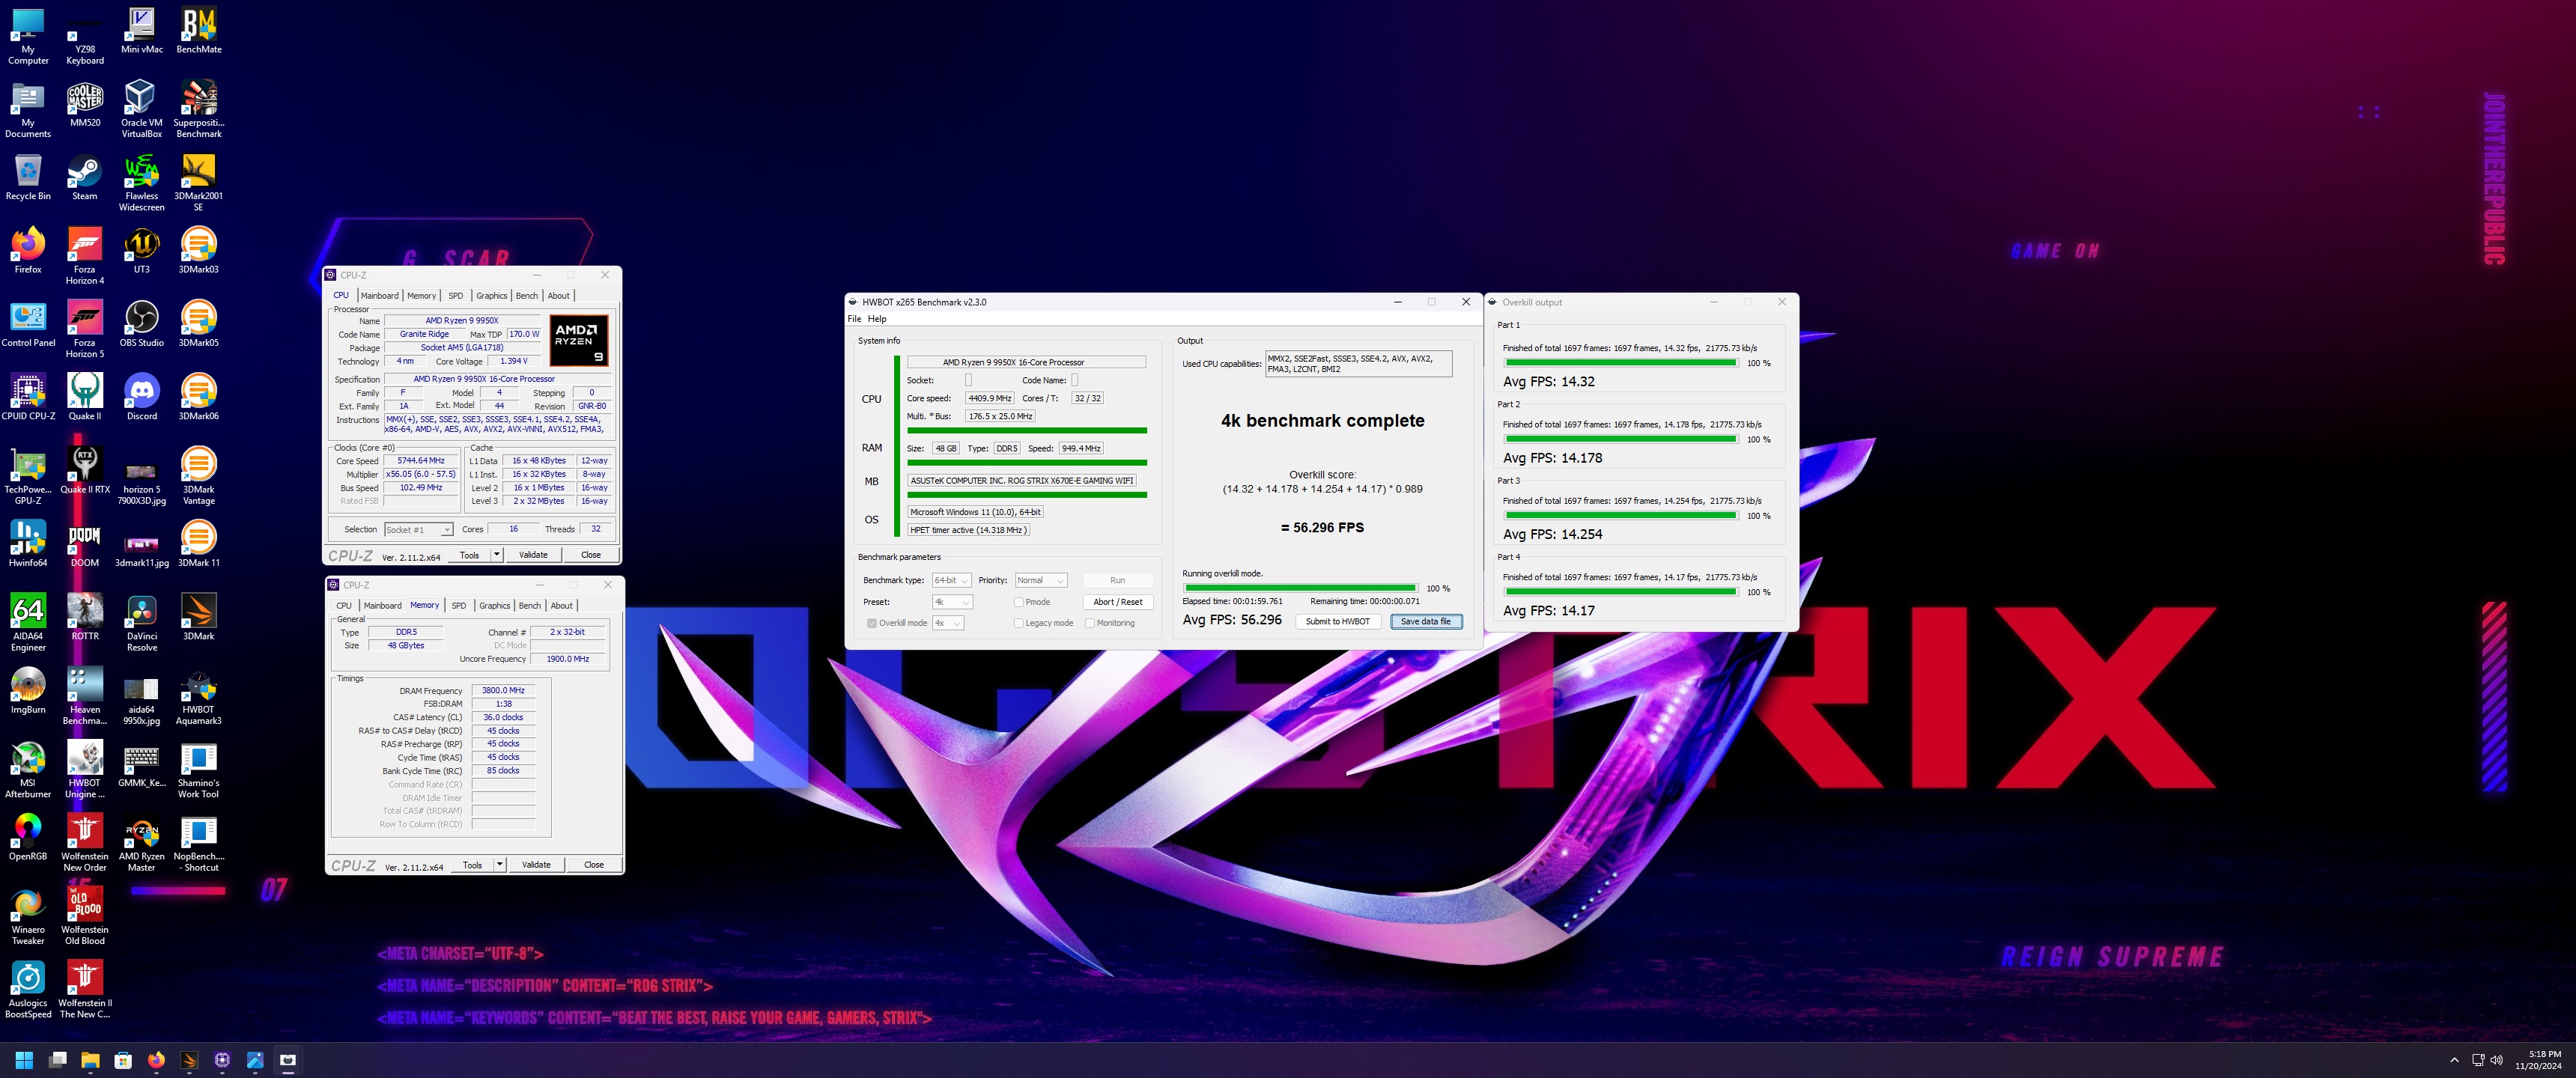Switch to CPU tab in lower CPU-Z
Image resolution: width=2576 pixels, height=1078 pixels.
pyautogui.click(x=344, y=606)
